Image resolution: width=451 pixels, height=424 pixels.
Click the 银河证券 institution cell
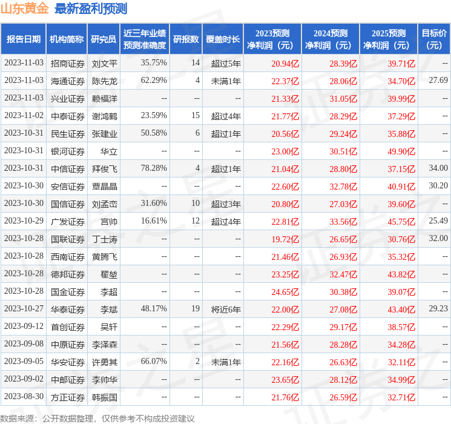click(68, 151)
